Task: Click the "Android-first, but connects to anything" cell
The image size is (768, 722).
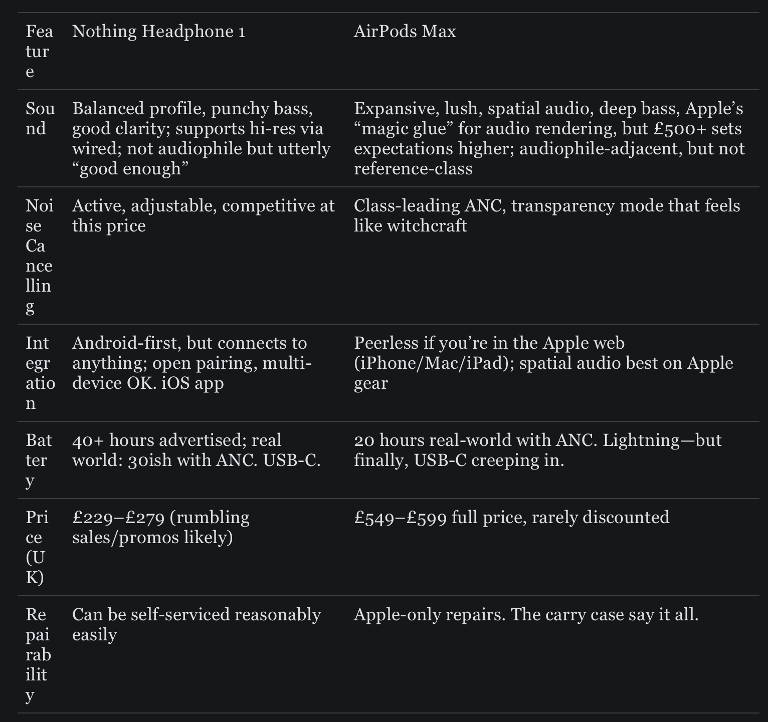Action: [x=191, y=363]
